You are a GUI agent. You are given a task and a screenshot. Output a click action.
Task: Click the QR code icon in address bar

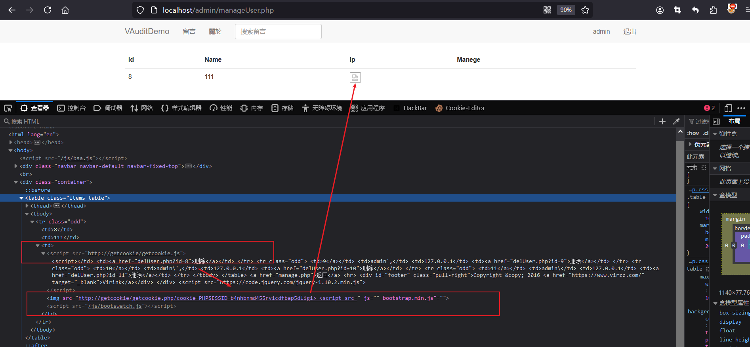(x=547, y=10)
